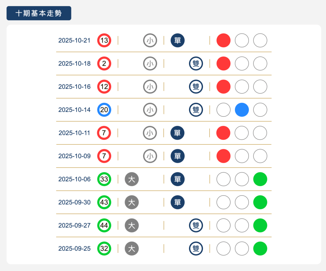Toggle the 大 badge on 2025-09-25 row

(x=132, y=248)
